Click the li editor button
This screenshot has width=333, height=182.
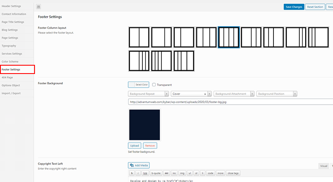[202, 173]
